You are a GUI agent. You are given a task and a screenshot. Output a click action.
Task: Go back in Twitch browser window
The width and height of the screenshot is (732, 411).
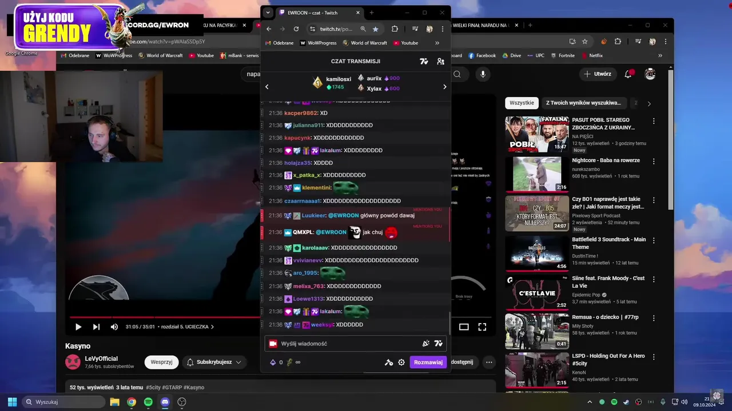pyautogui.click(x=269, y=29)
